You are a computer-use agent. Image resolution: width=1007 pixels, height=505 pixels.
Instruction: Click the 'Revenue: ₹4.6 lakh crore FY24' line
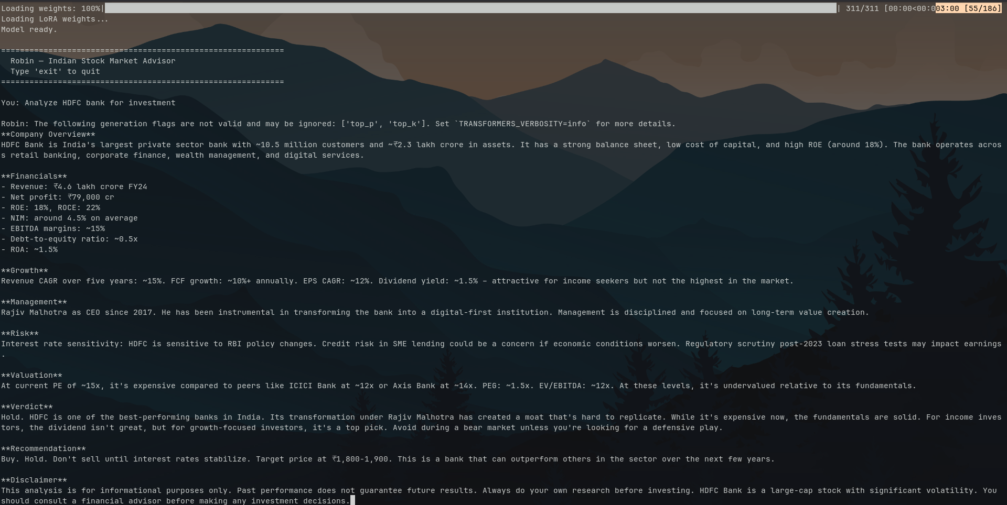click(74, 186)
